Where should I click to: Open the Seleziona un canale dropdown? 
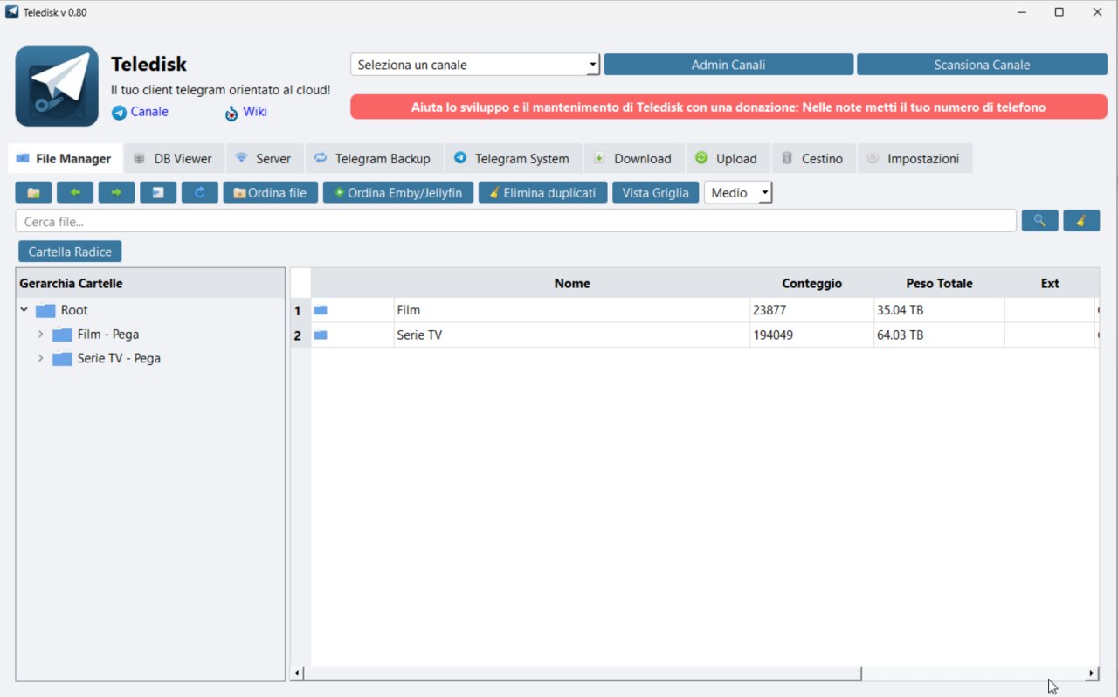475,65
